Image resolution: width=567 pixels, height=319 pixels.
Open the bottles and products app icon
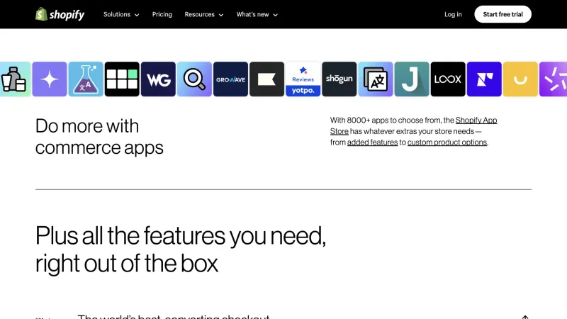coord(15,79)
